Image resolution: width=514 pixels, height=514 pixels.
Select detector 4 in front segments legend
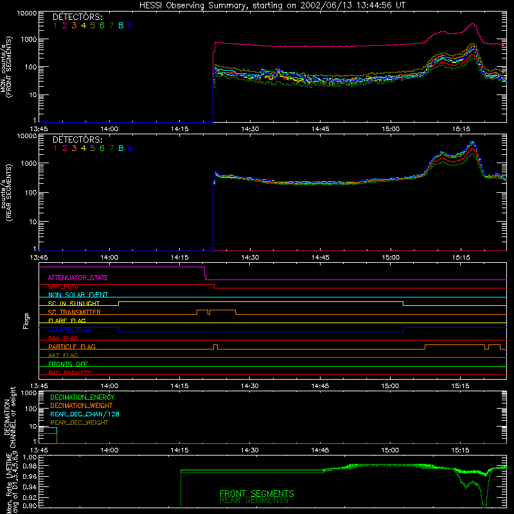click(x=84, y=25)
